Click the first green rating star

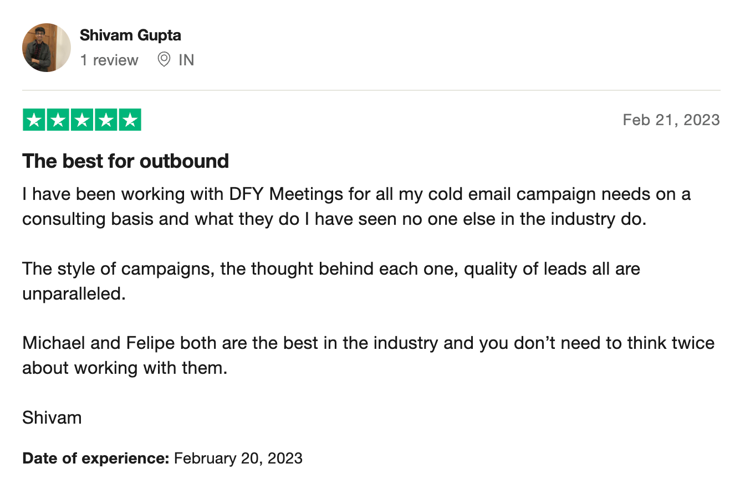34,120
